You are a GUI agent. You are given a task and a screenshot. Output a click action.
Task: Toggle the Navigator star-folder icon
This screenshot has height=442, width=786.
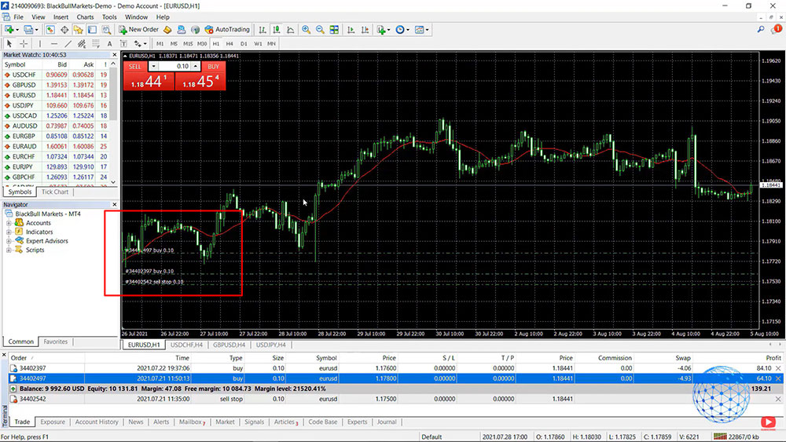[78, 30]
